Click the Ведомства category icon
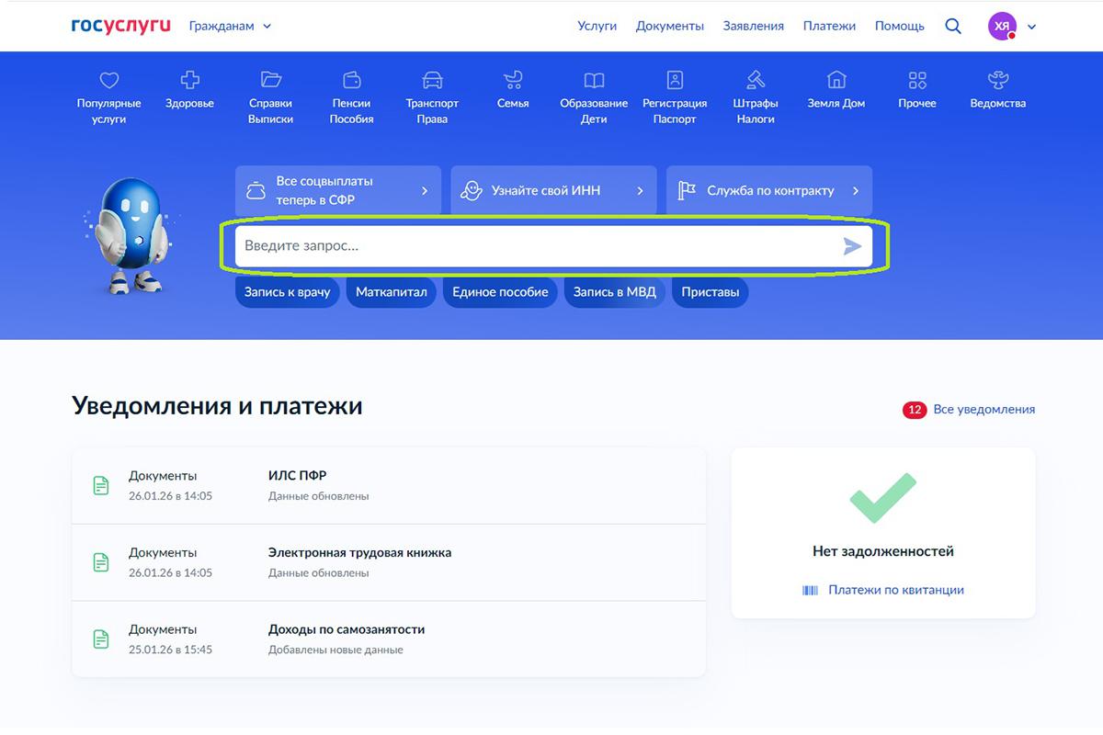Screen dimensions: 1103x735 996,81
